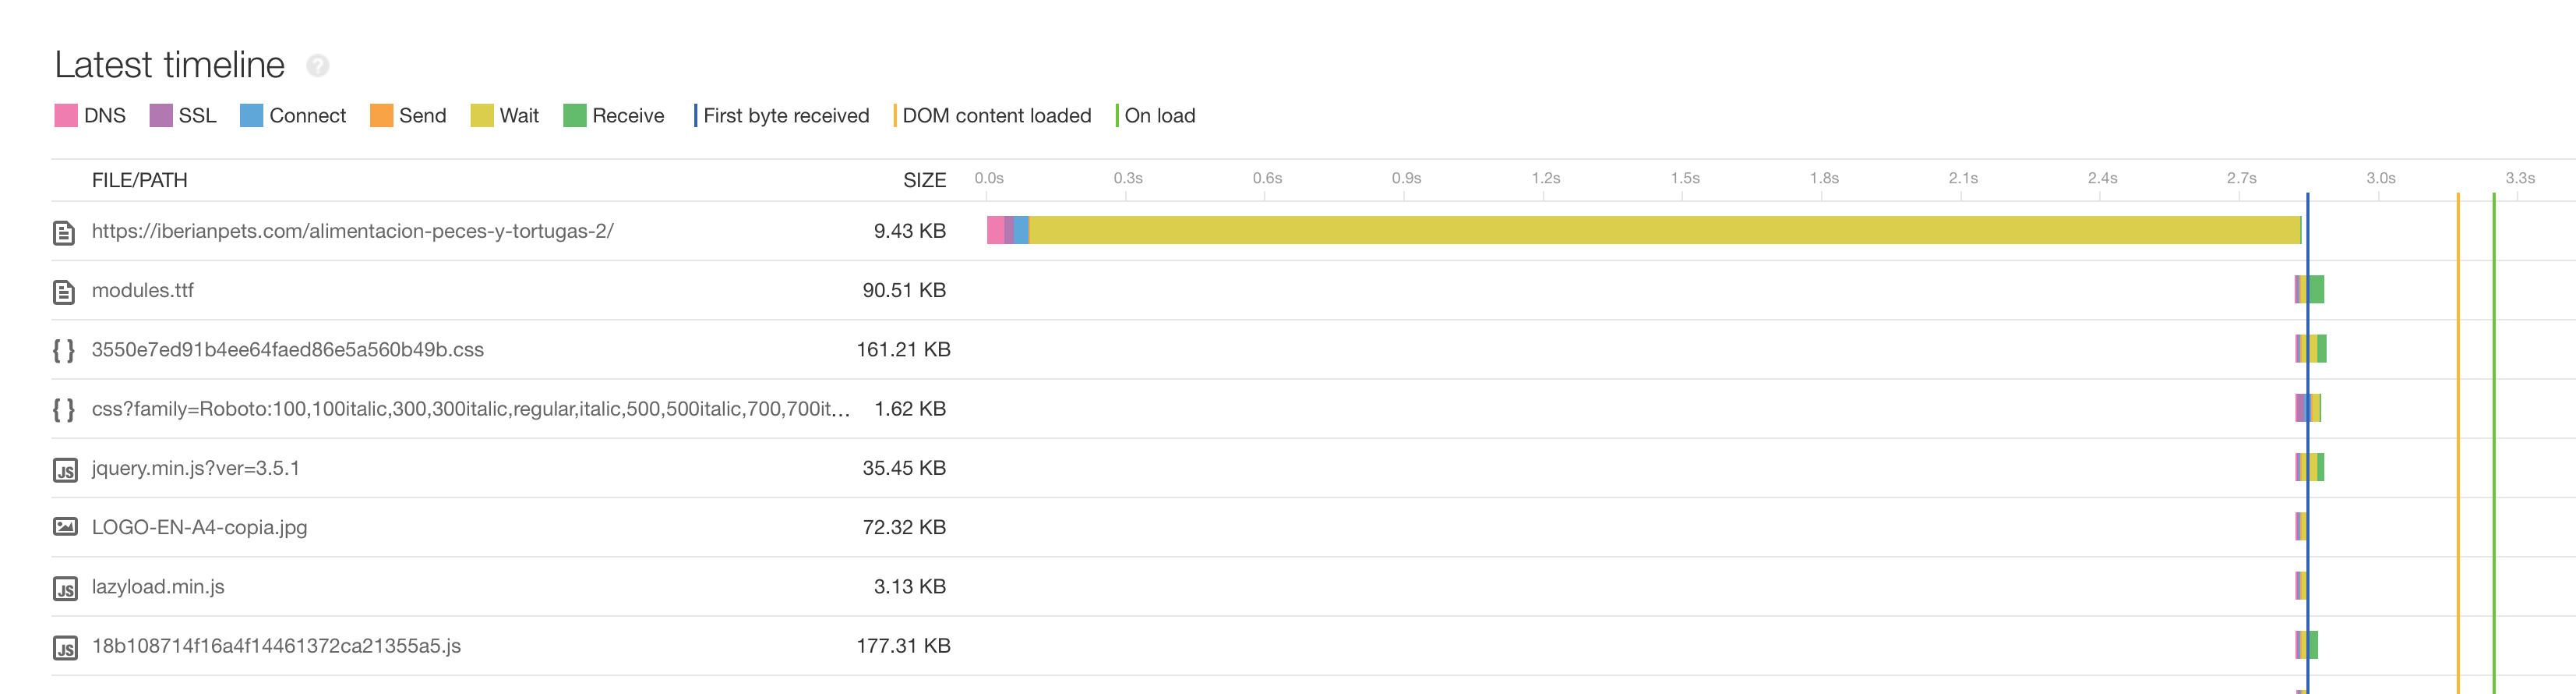This screenshot has height=694, width=2576.
Task: Click the help icon next to Latest timeline
Action: pos(317,66)
